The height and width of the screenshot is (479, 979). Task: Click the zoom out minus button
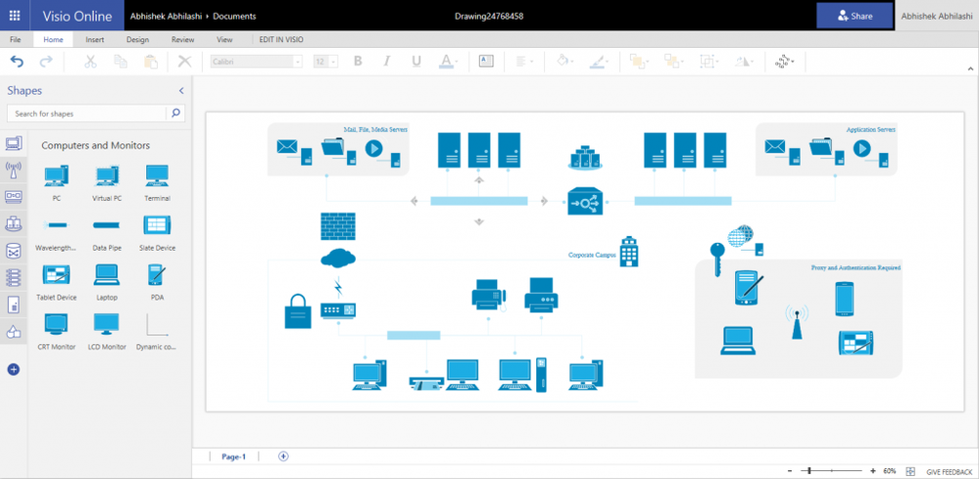[x=790, y=471]
